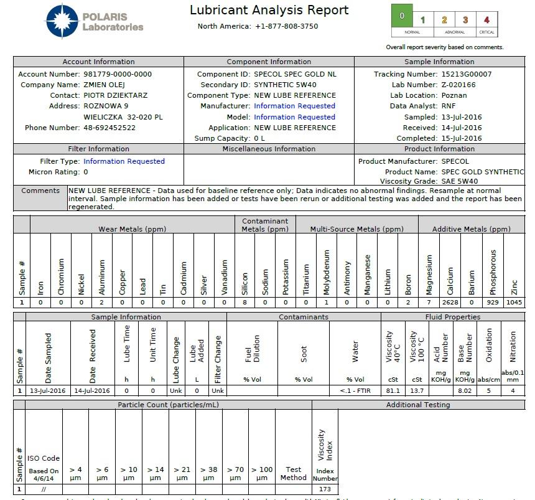Image resolution: width=535 pixels, height=500 pixels.
Task: Click the Water value <.1 - FTIR
Action: [x=355, y=390]
